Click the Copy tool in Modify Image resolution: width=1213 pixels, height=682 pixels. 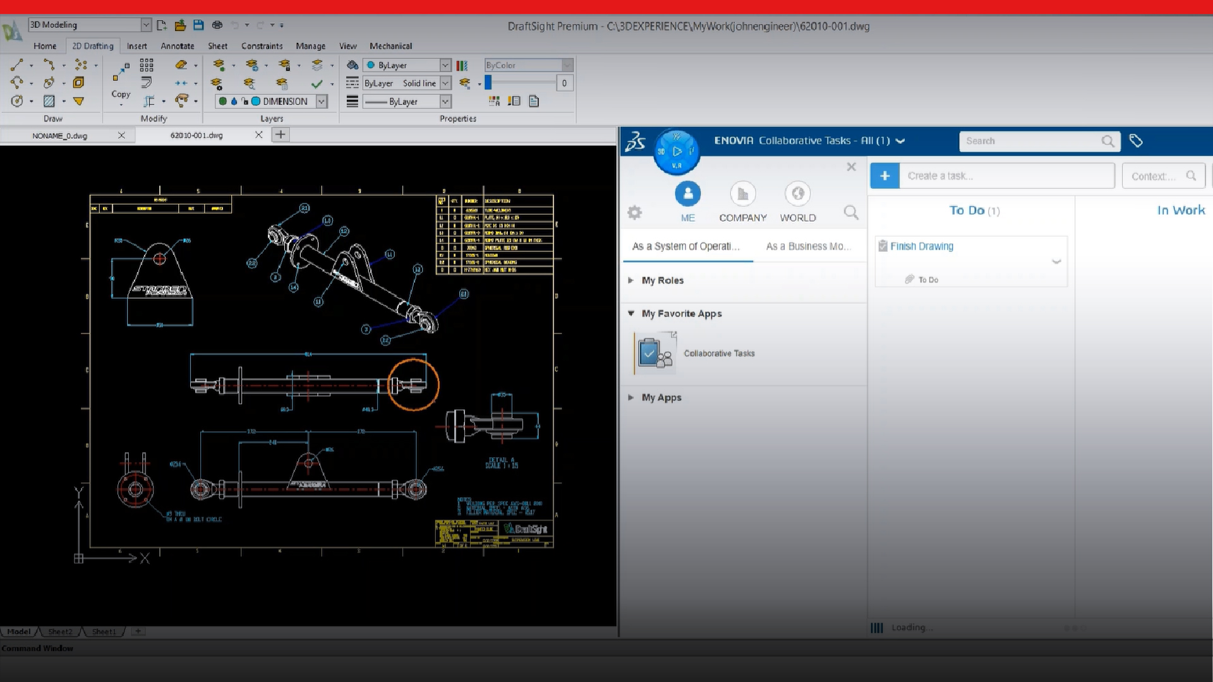point(121,81)
